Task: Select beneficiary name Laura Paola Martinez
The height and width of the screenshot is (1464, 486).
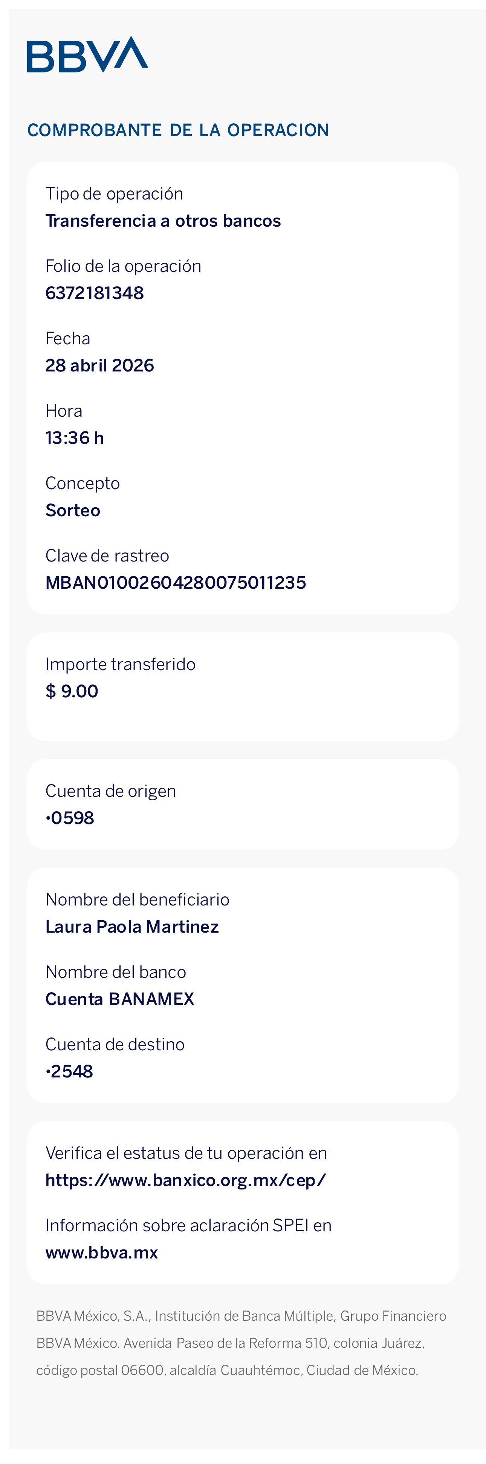Action: (132, 927)
